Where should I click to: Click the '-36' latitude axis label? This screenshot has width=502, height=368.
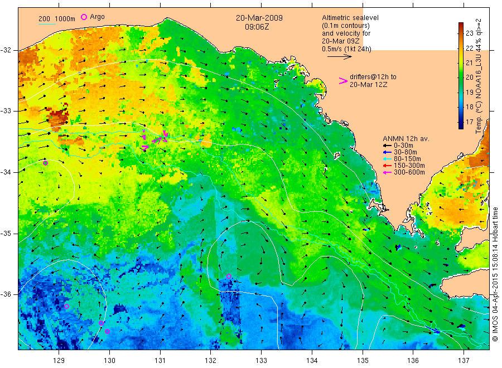6,294
